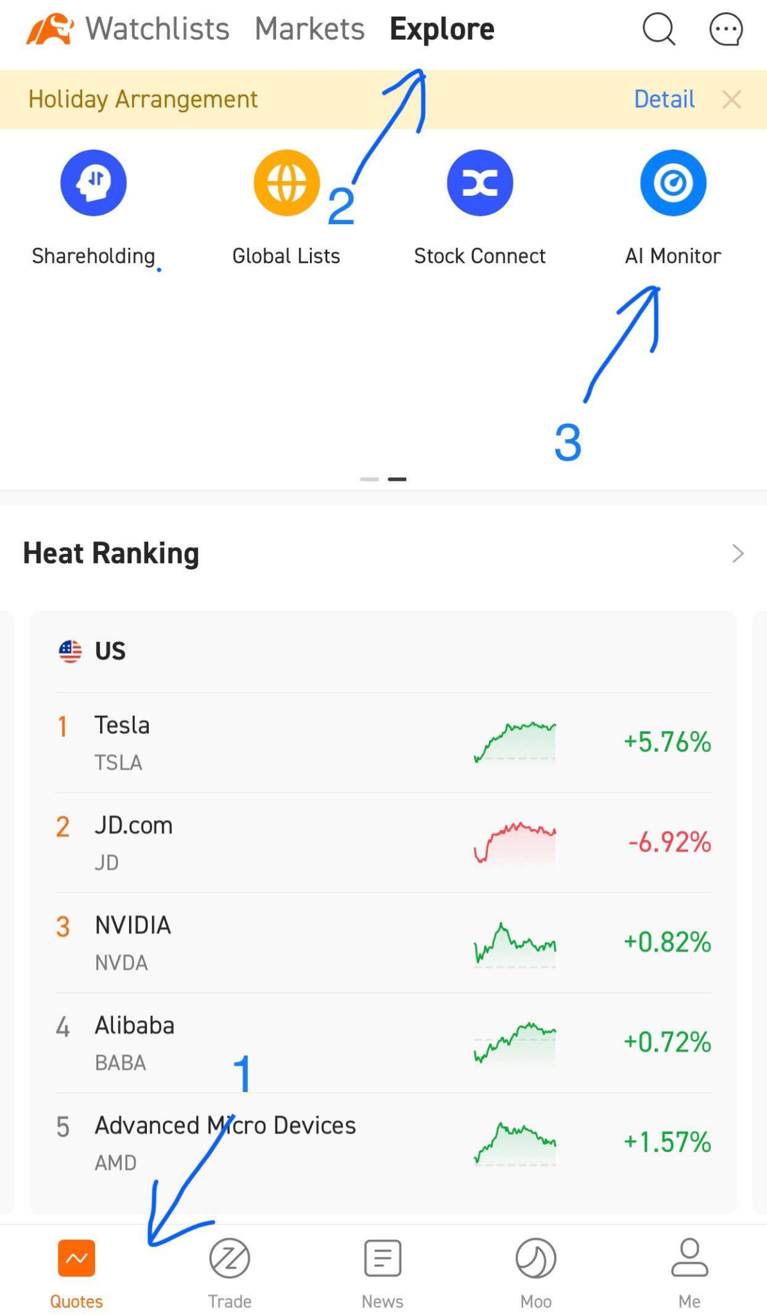
Task: Open the search magnifier icon
Action: click(659, 30)
